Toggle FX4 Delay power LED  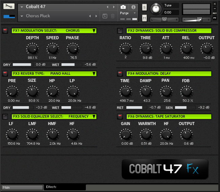click(120, 73)
